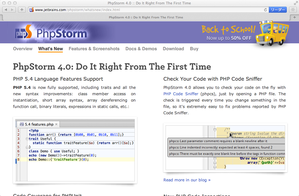Click the add bookmark plus button
The image size is (299, 196).
(x=22, y=10)
